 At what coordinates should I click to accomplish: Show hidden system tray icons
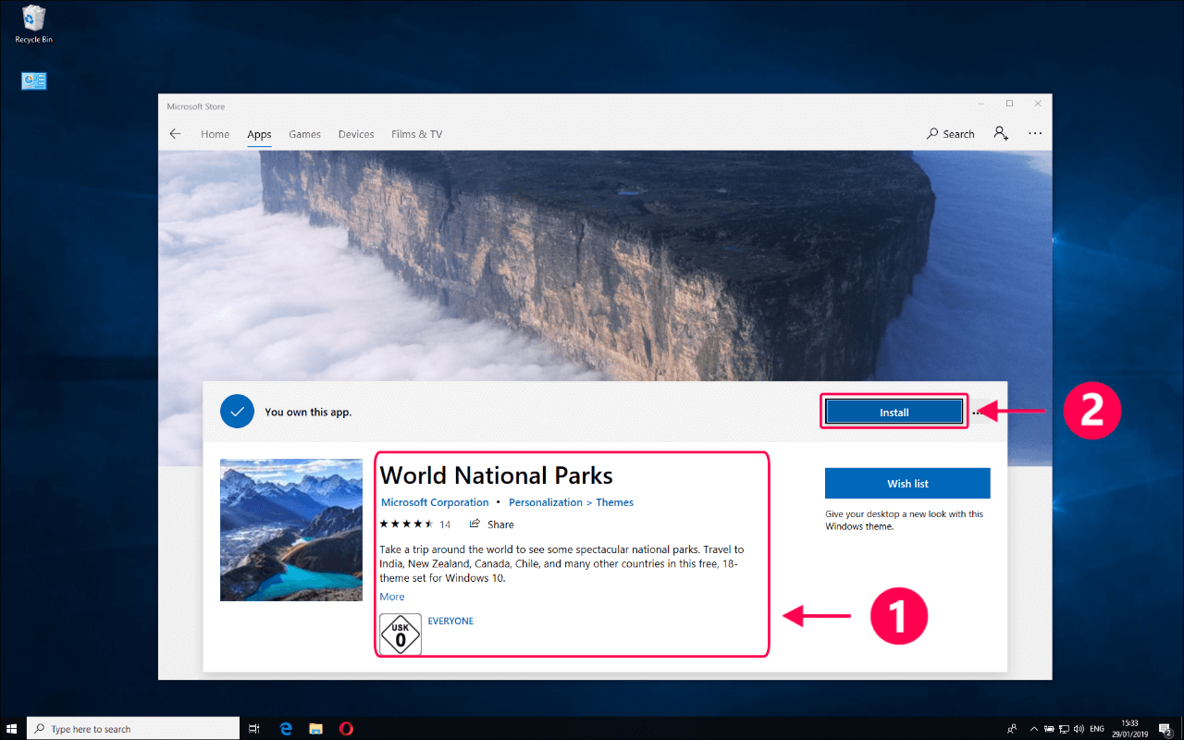[x=1035, y=729]
